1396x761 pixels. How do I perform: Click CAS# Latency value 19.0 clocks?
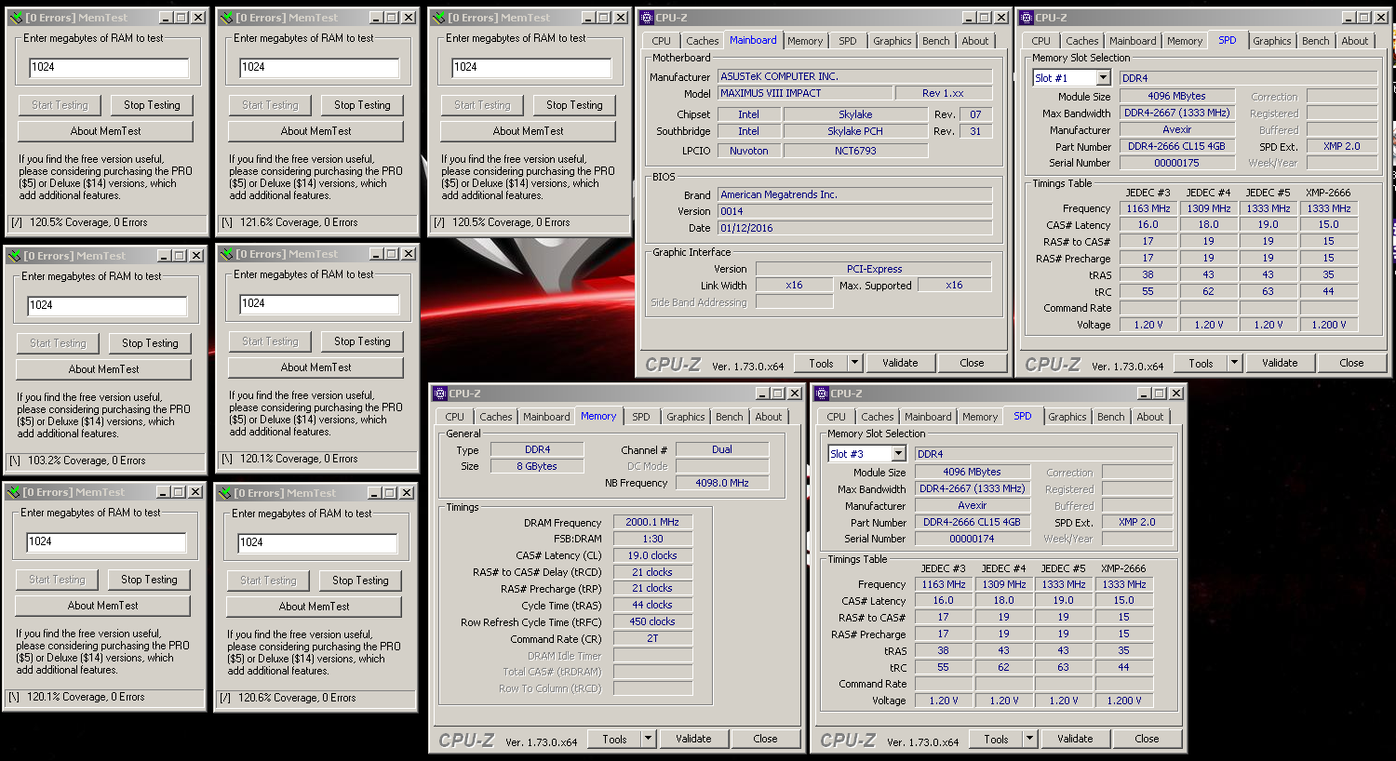point(652,555)
